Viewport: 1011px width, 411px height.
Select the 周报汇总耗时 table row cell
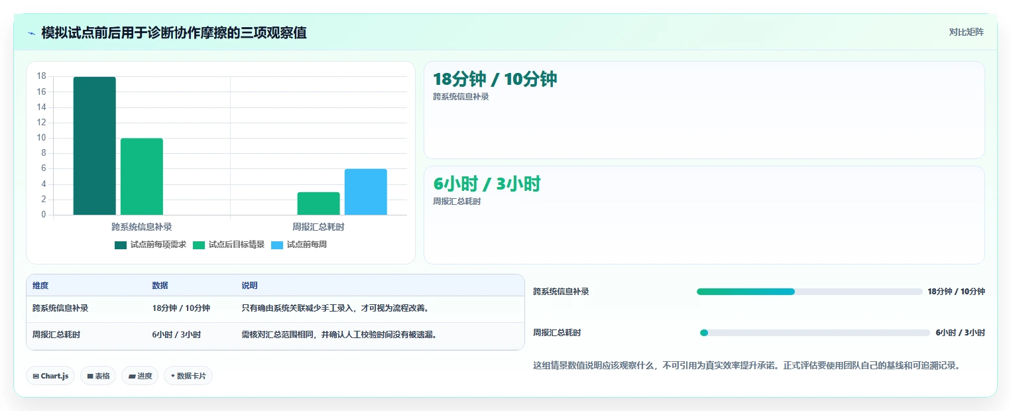(56, 335)
